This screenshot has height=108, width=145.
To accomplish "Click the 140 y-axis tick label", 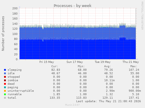I will (x=15, y=24).
